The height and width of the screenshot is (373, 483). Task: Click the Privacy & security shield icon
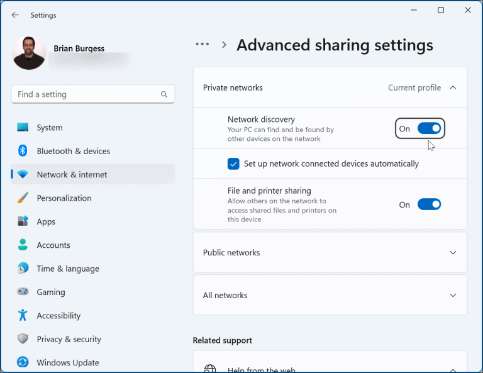point(23,339)
